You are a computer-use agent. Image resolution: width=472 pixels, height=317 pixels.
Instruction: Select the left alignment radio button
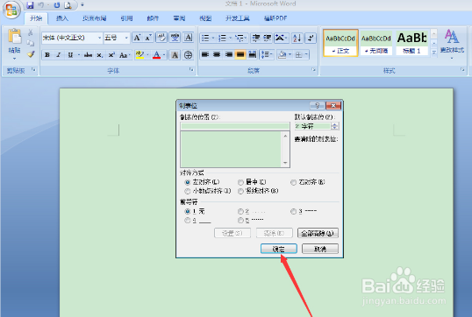click(188, 182)
